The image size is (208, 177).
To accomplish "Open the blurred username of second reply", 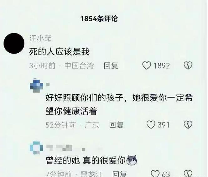I will coord(66,148).
